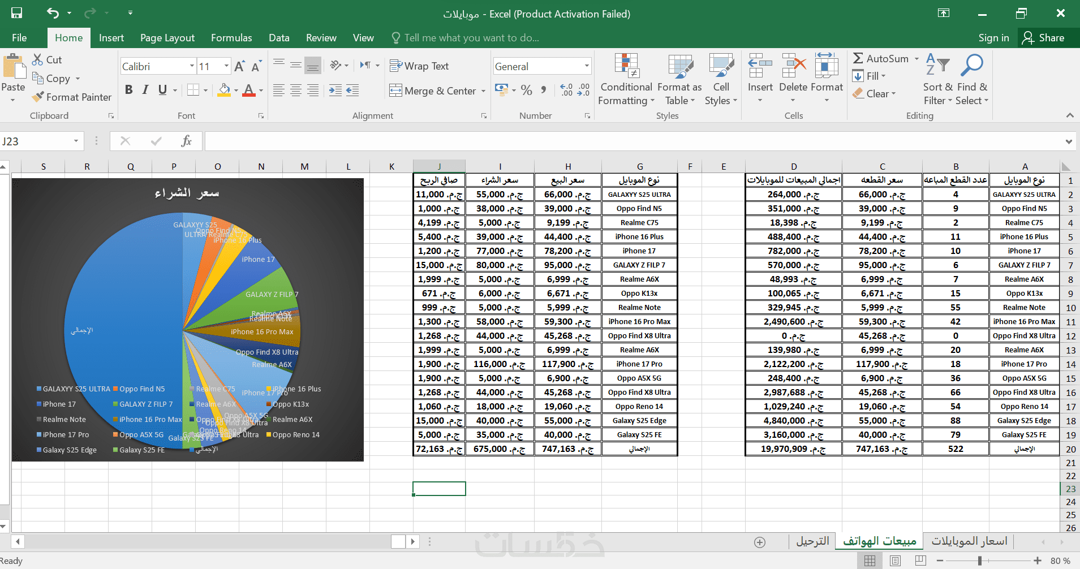Increase font size with the large A
The height and width of the screenshot is (569, 1080).
(x=239, y=66)
